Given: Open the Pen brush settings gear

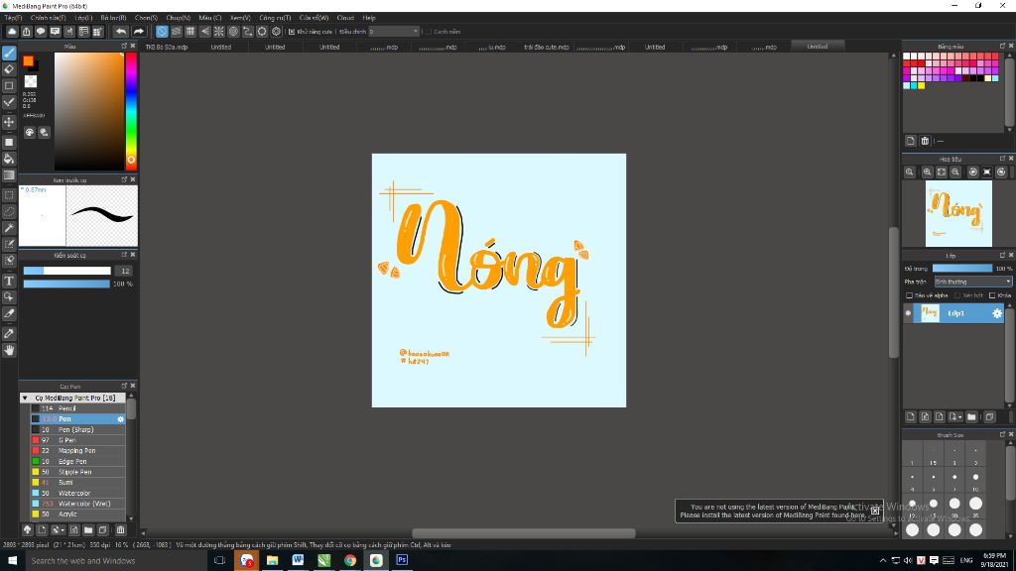Looking at the screenshot, I should point(120,419).
